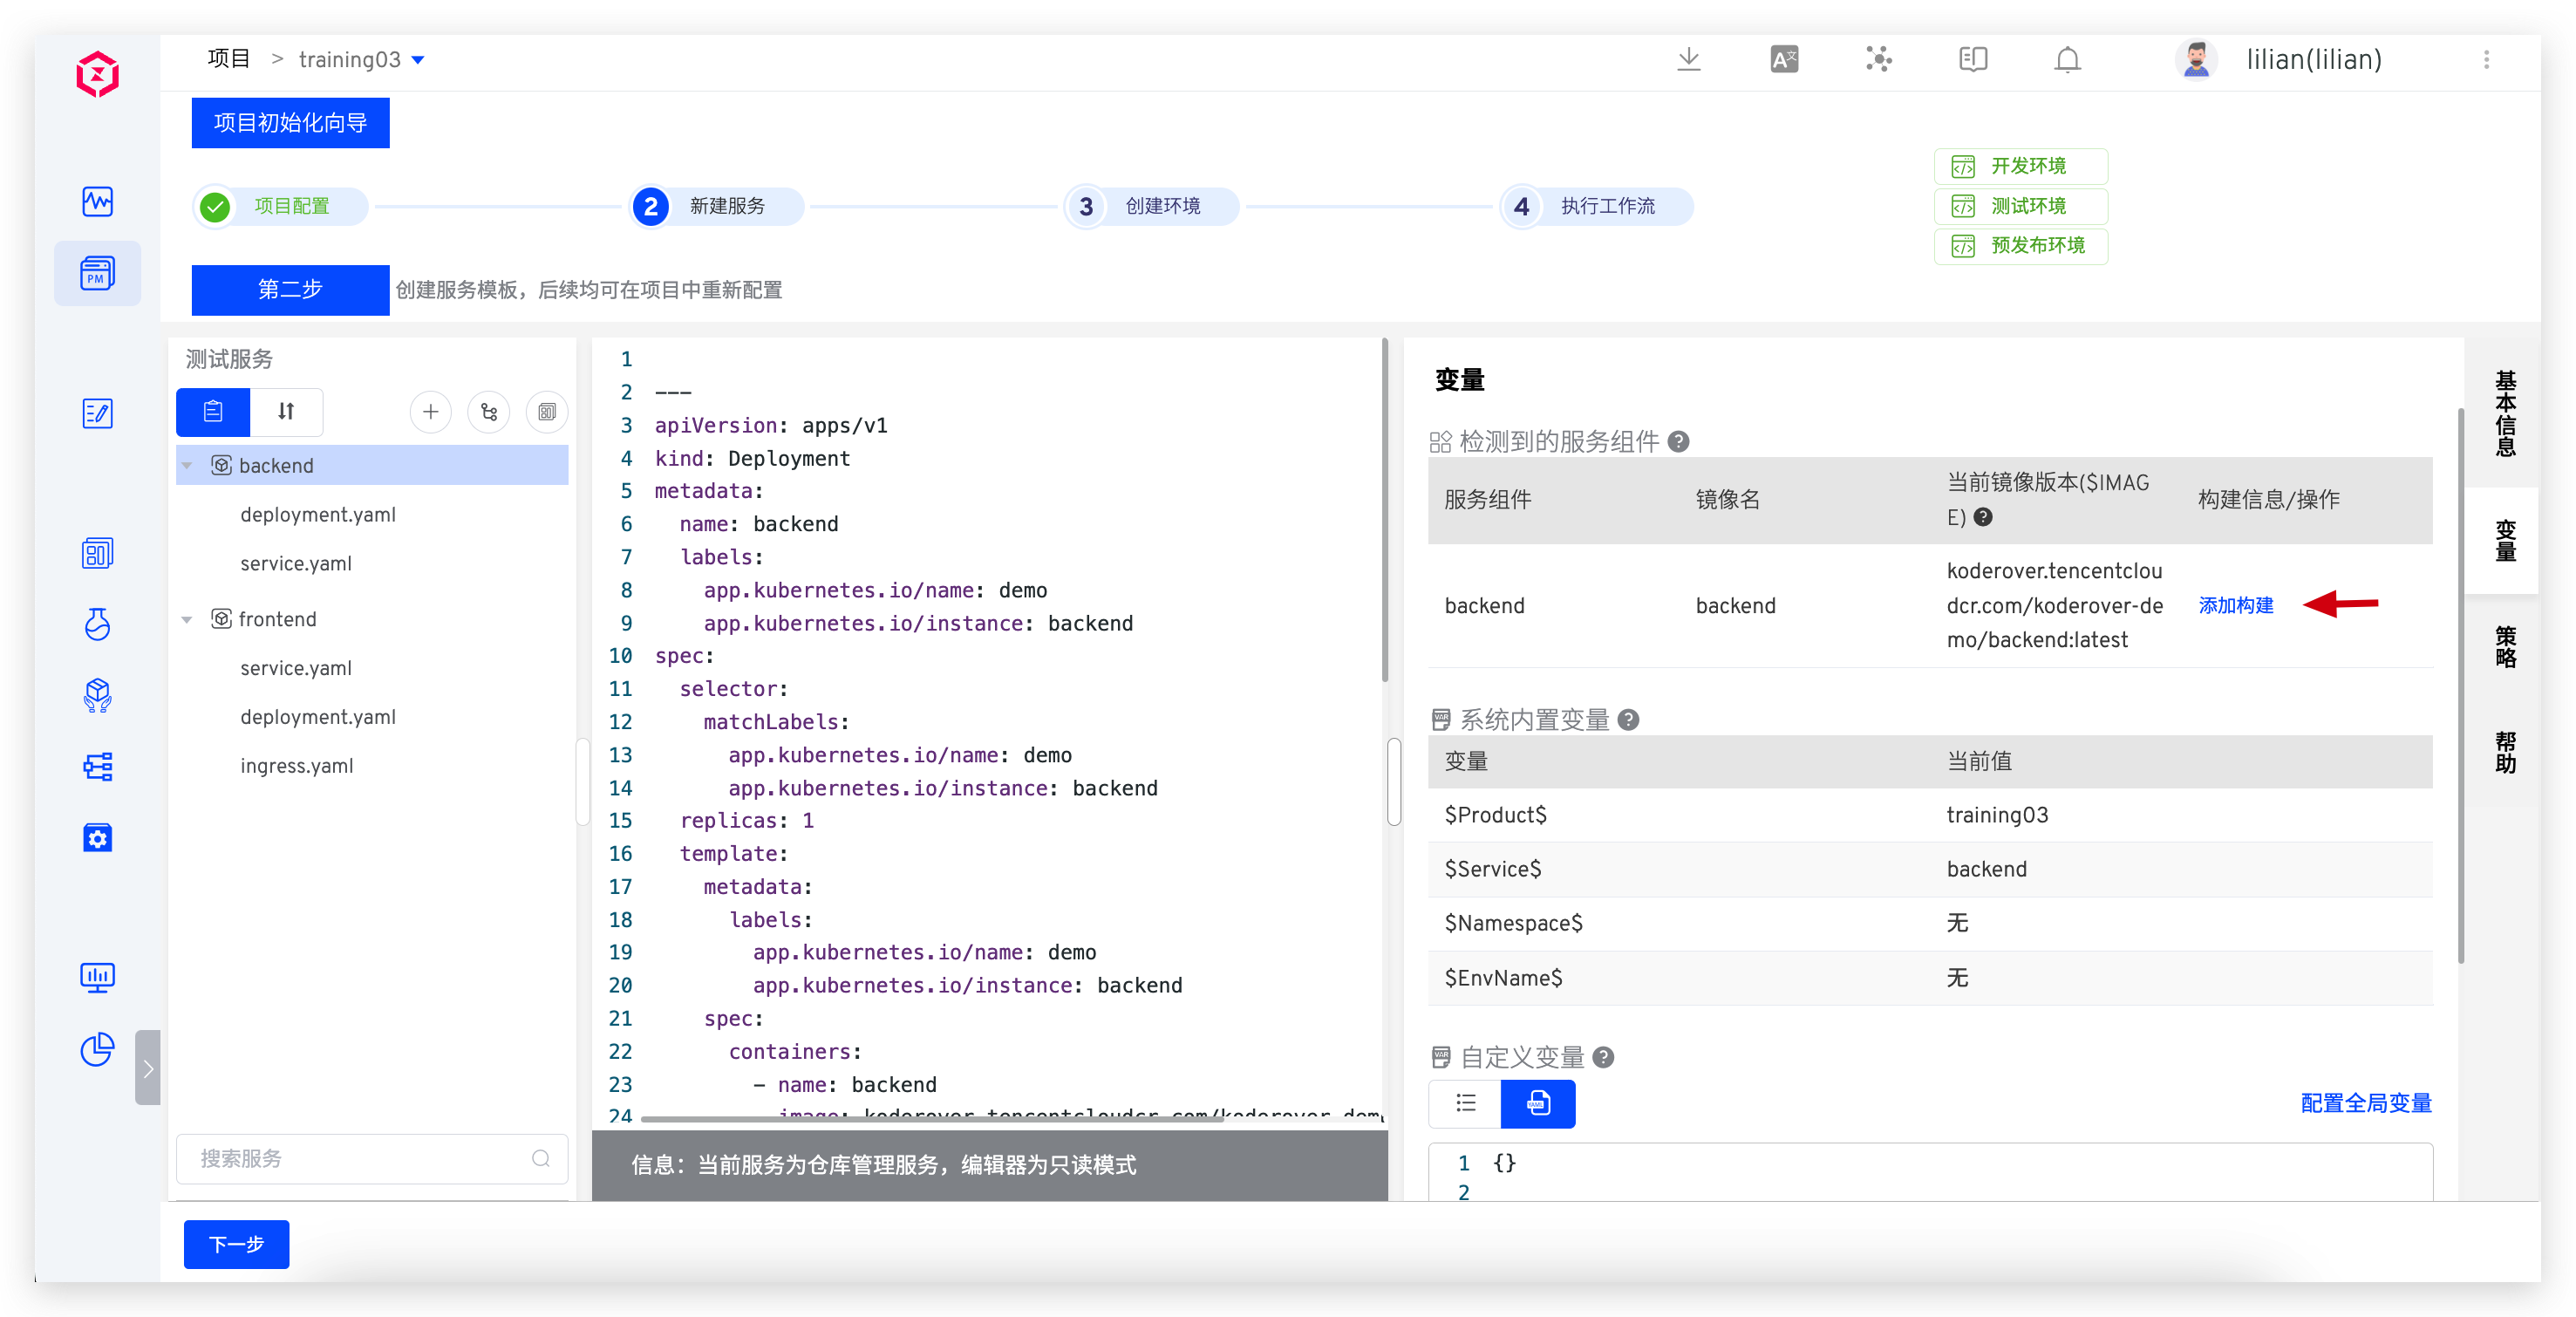Click help icon next to 检测到的服务组件

click(x=1680, y=441)
